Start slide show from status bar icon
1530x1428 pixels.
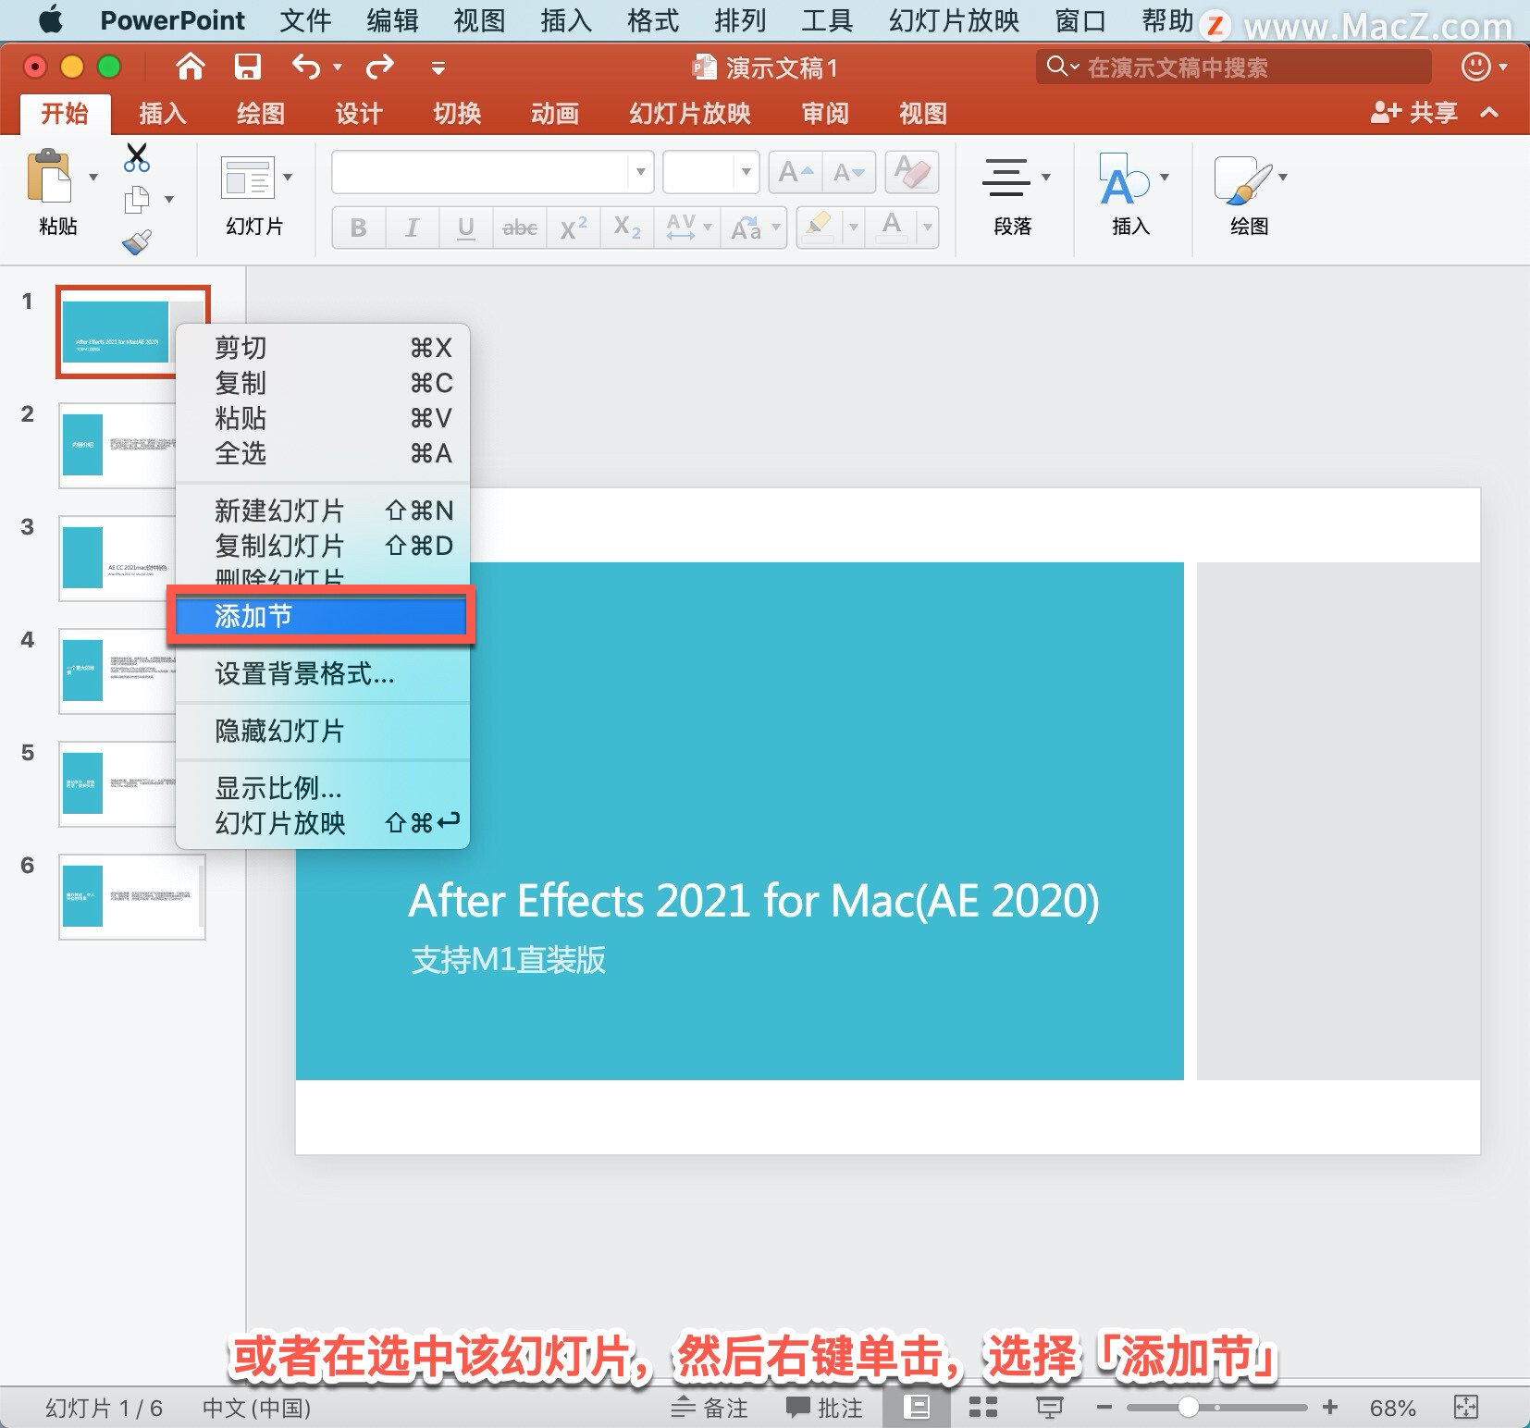pos(1049,1408)
